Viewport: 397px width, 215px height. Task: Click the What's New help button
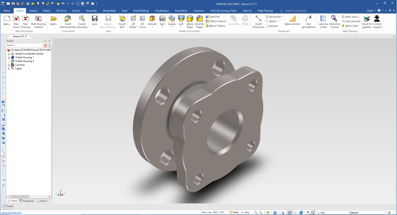click(x=350, y=26)
